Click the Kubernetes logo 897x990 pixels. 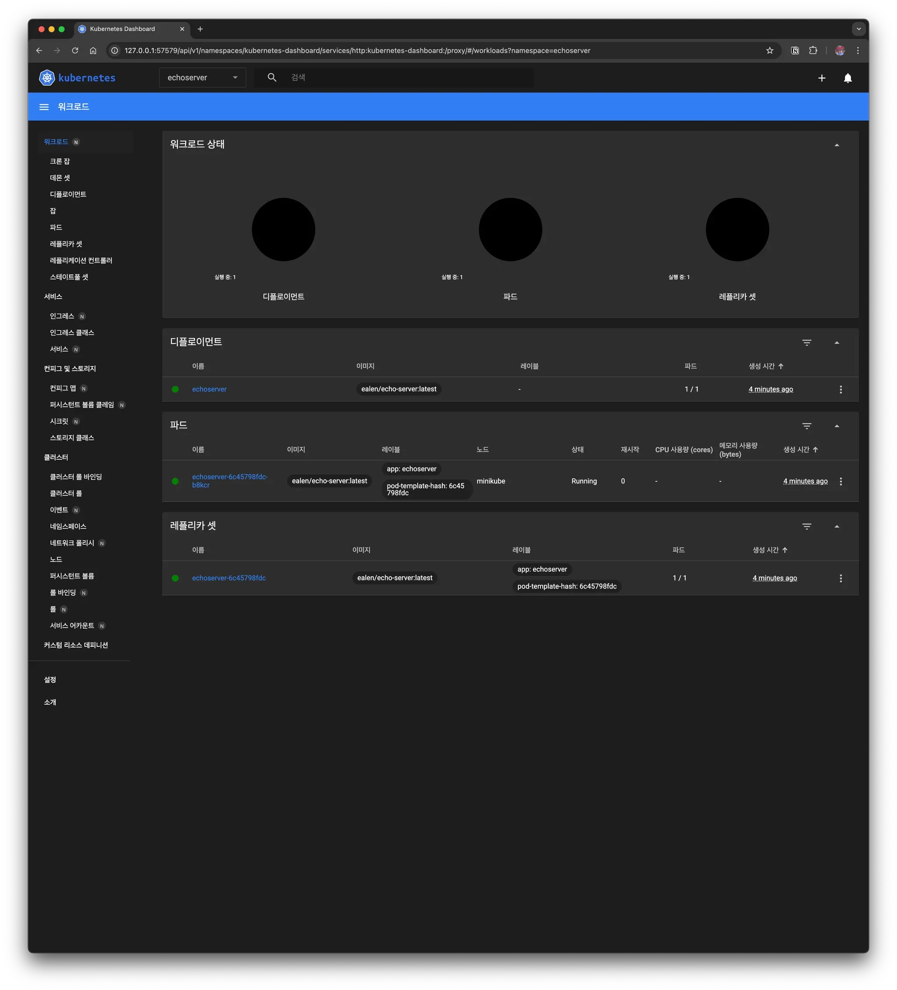[x=46, y=77]
